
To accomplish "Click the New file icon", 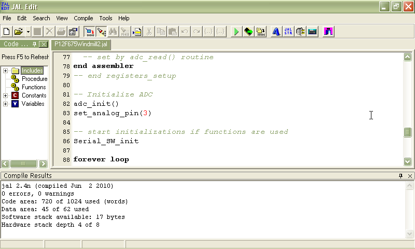I will pyautogui.click(x=7, y=32).
